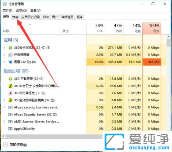Click the 16.6 Mb network cell
Screen dimensions: 172x152
tap(152, 62)
